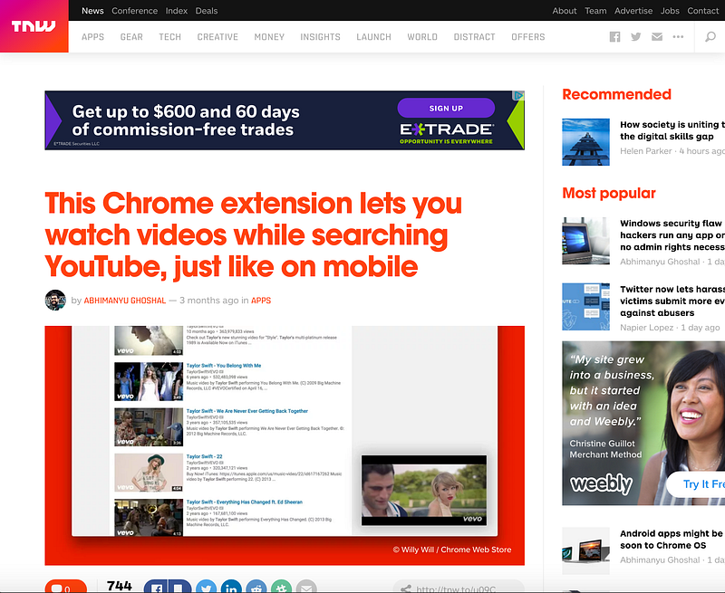Open the CREATIVE category

point(217,37)
